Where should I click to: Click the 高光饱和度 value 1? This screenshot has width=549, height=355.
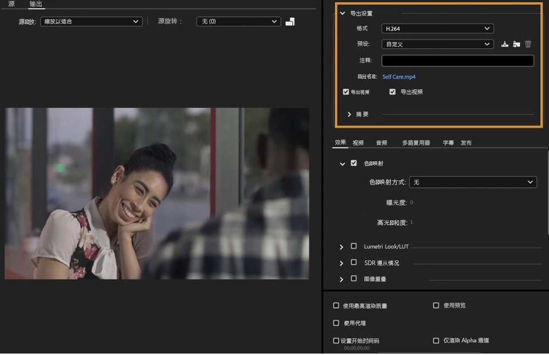pyautogui.click(x=411, y=222)
